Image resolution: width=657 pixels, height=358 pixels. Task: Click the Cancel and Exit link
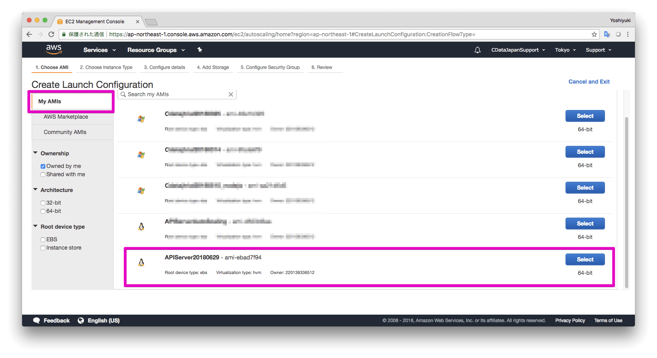[589, 82]
